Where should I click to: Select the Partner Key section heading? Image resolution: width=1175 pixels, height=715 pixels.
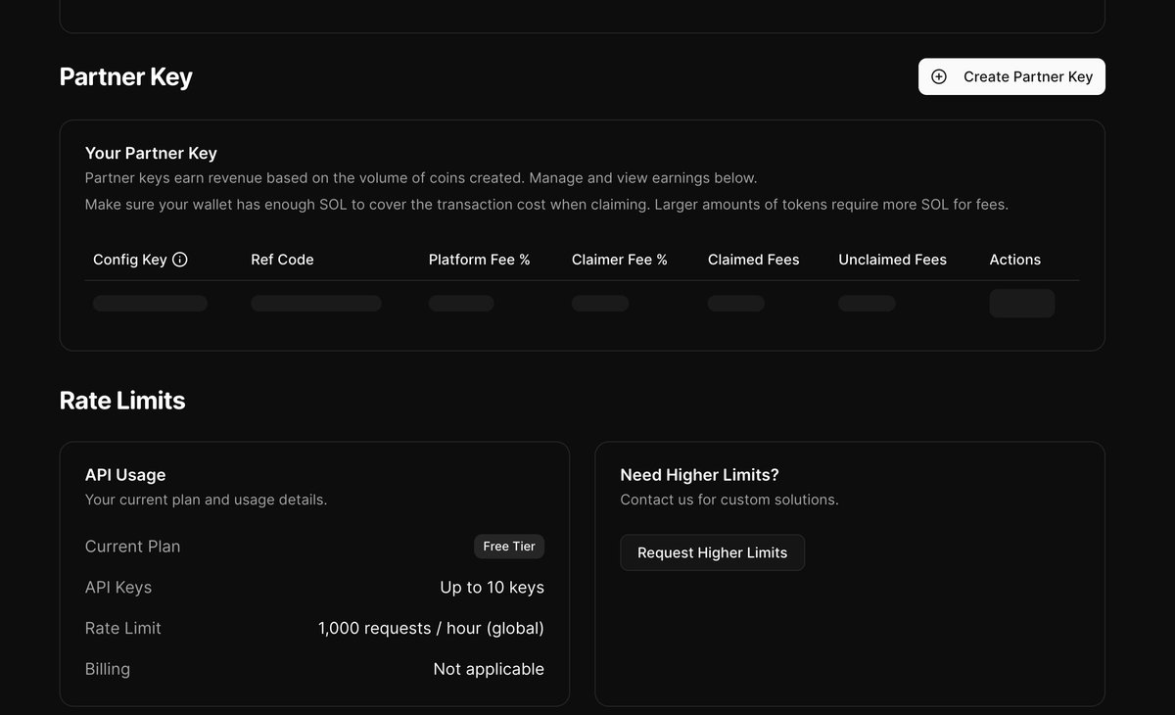coord(125,76)
